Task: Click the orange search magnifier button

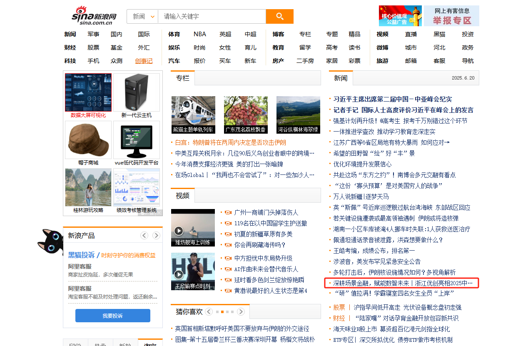Action: pyautogui.click(x=280, y=16)
